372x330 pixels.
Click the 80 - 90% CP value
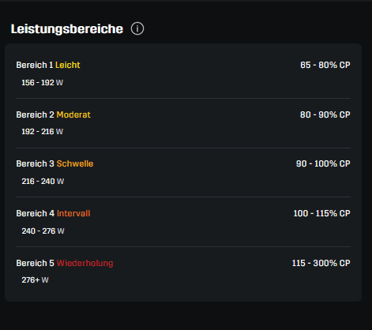pos(325,114)
